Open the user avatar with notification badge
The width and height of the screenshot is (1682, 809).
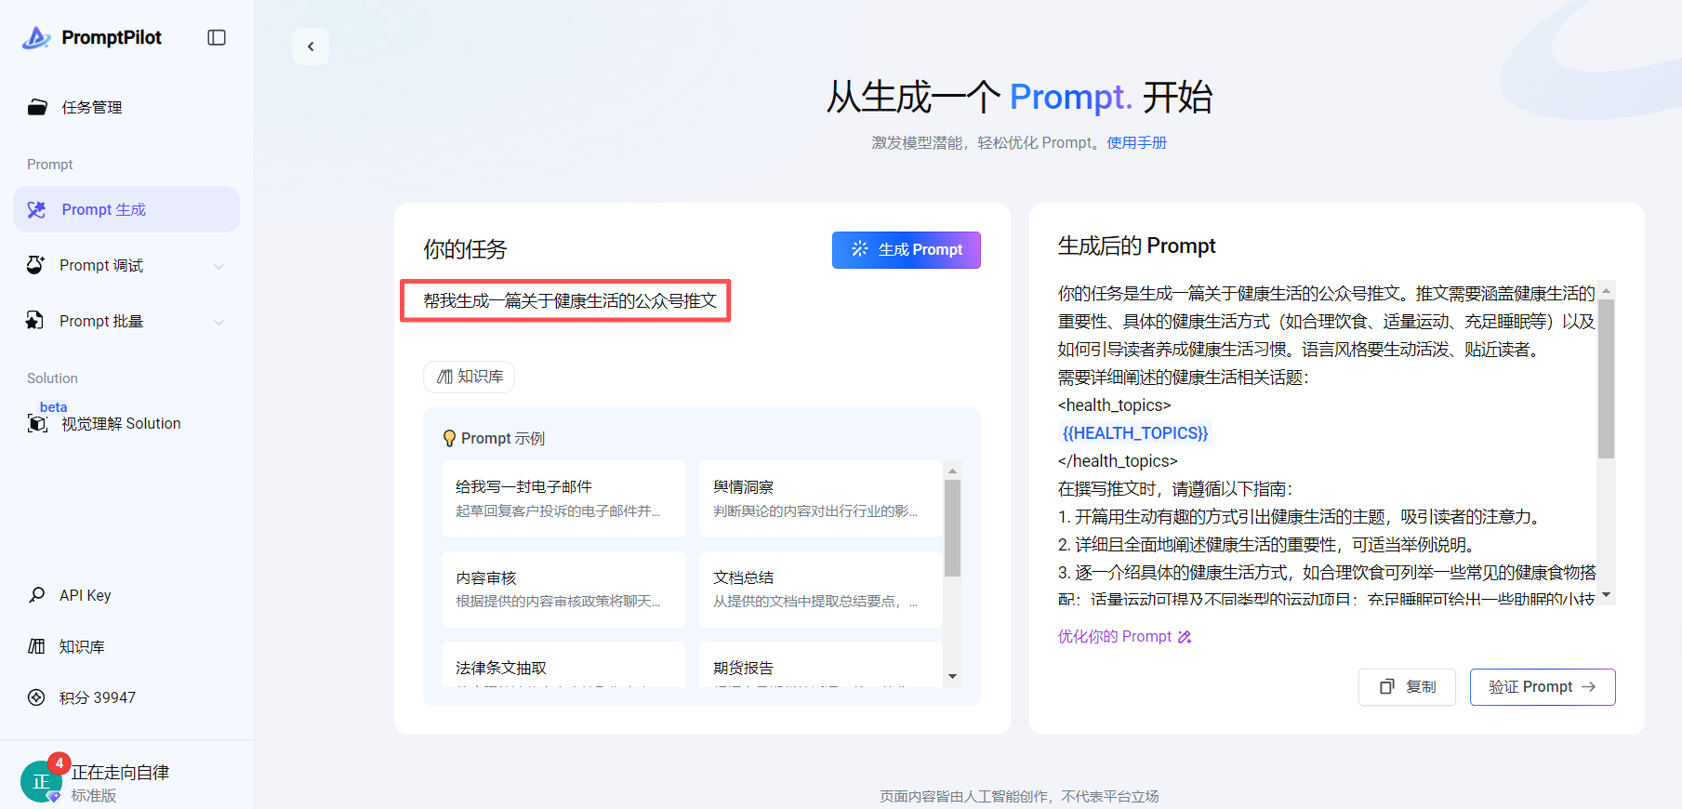click(x=43, y=781)
